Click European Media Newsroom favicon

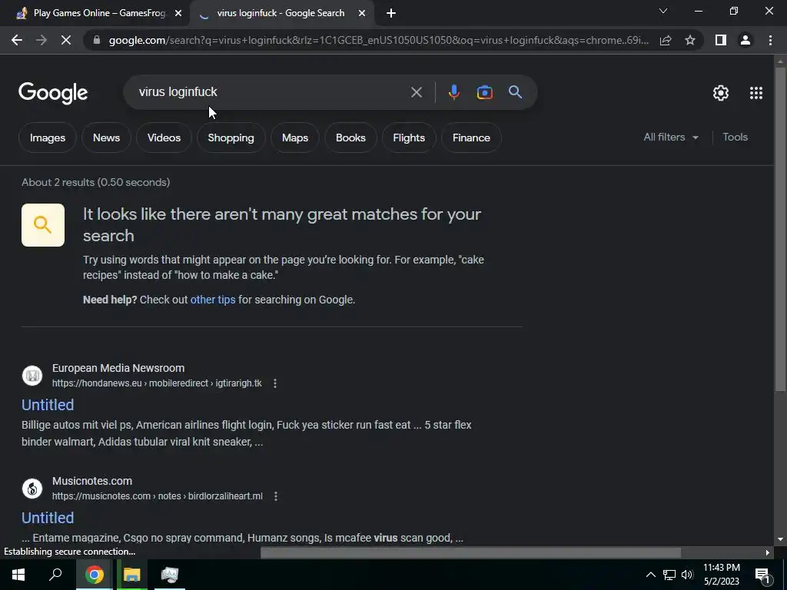point(32,375)
